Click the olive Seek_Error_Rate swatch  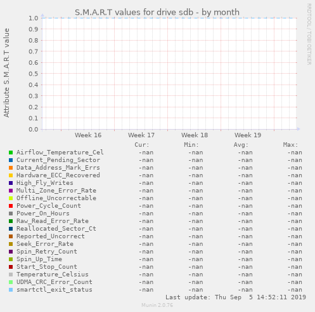pyautogui.click(x=11, y=244)
